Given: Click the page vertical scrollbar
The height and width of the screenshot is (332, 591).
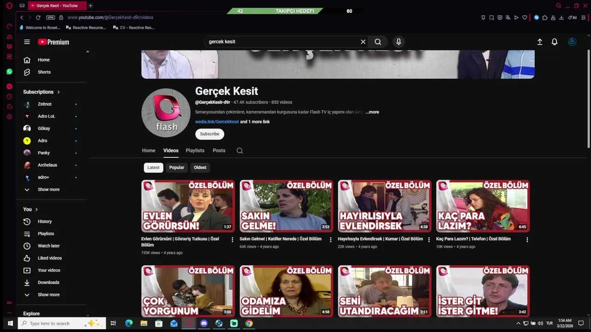Looking at the screenshot, I should pos(588,99).
